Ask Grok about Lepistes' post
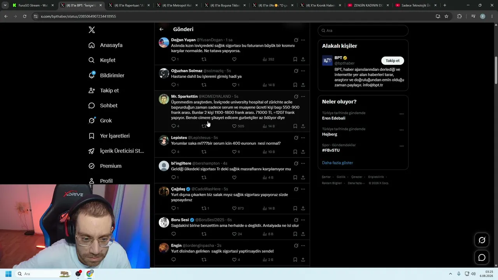This screenshot has width=498, height=280. point(296,138)
